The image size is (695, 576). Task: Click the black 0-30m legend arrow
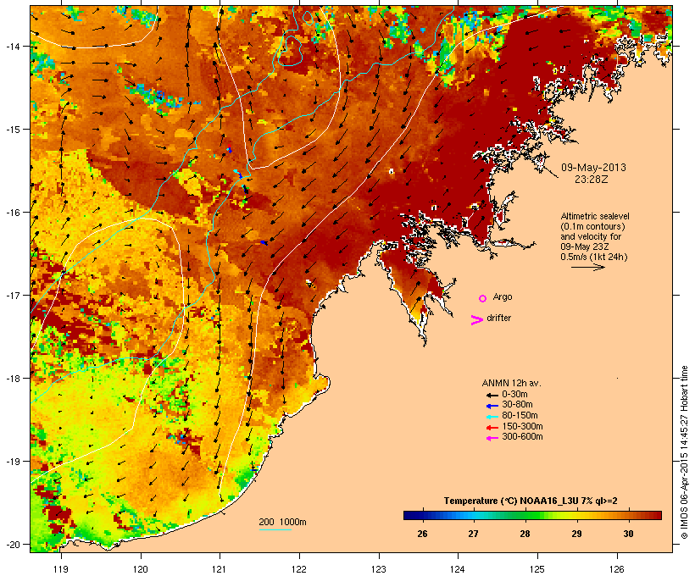coord(492,395)
